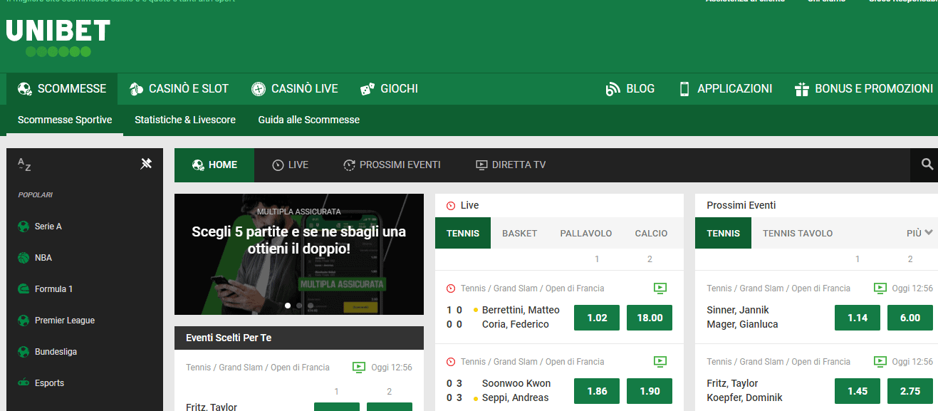Switch to the Live tab

coord(290,165)
